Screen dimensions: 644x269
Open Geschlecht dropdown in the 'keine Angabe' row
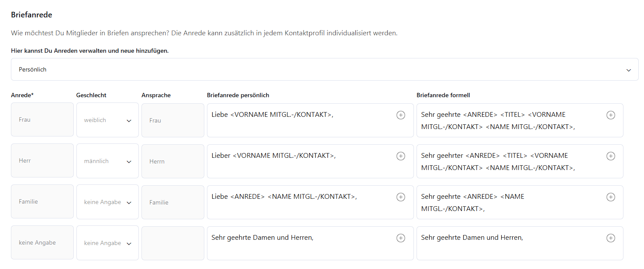pyautogui.click(x=107, y=243)
